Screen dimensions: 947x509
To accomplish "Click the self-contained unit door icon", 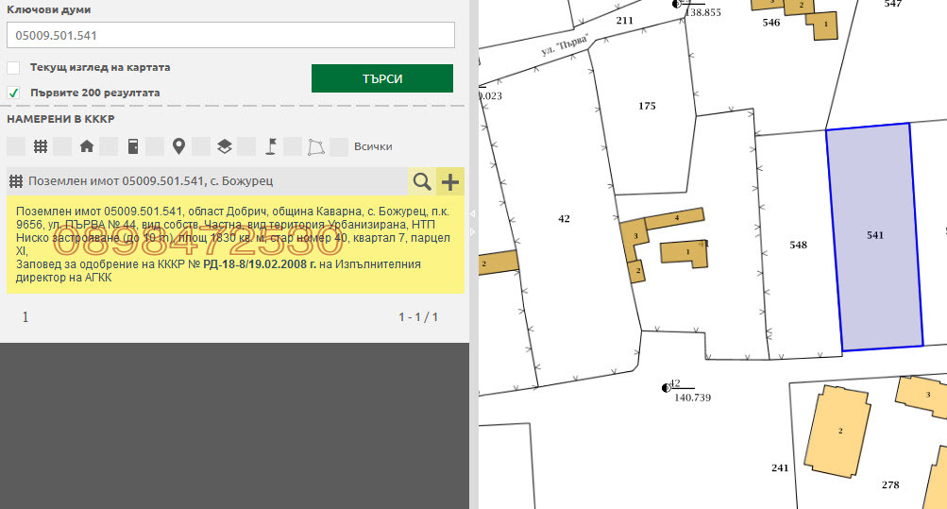I will pos(133,146).
